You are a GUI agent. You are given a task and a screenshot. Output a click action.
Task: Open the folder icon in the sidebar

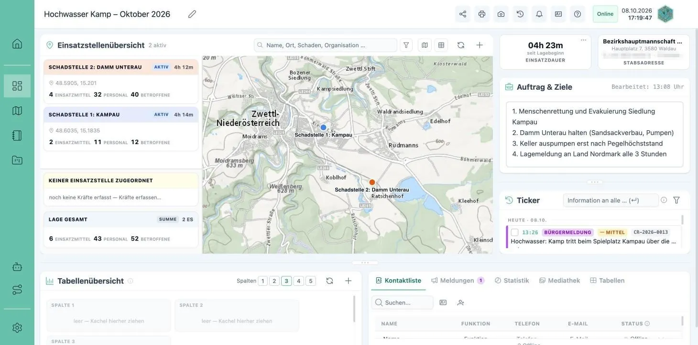(17, 160)
